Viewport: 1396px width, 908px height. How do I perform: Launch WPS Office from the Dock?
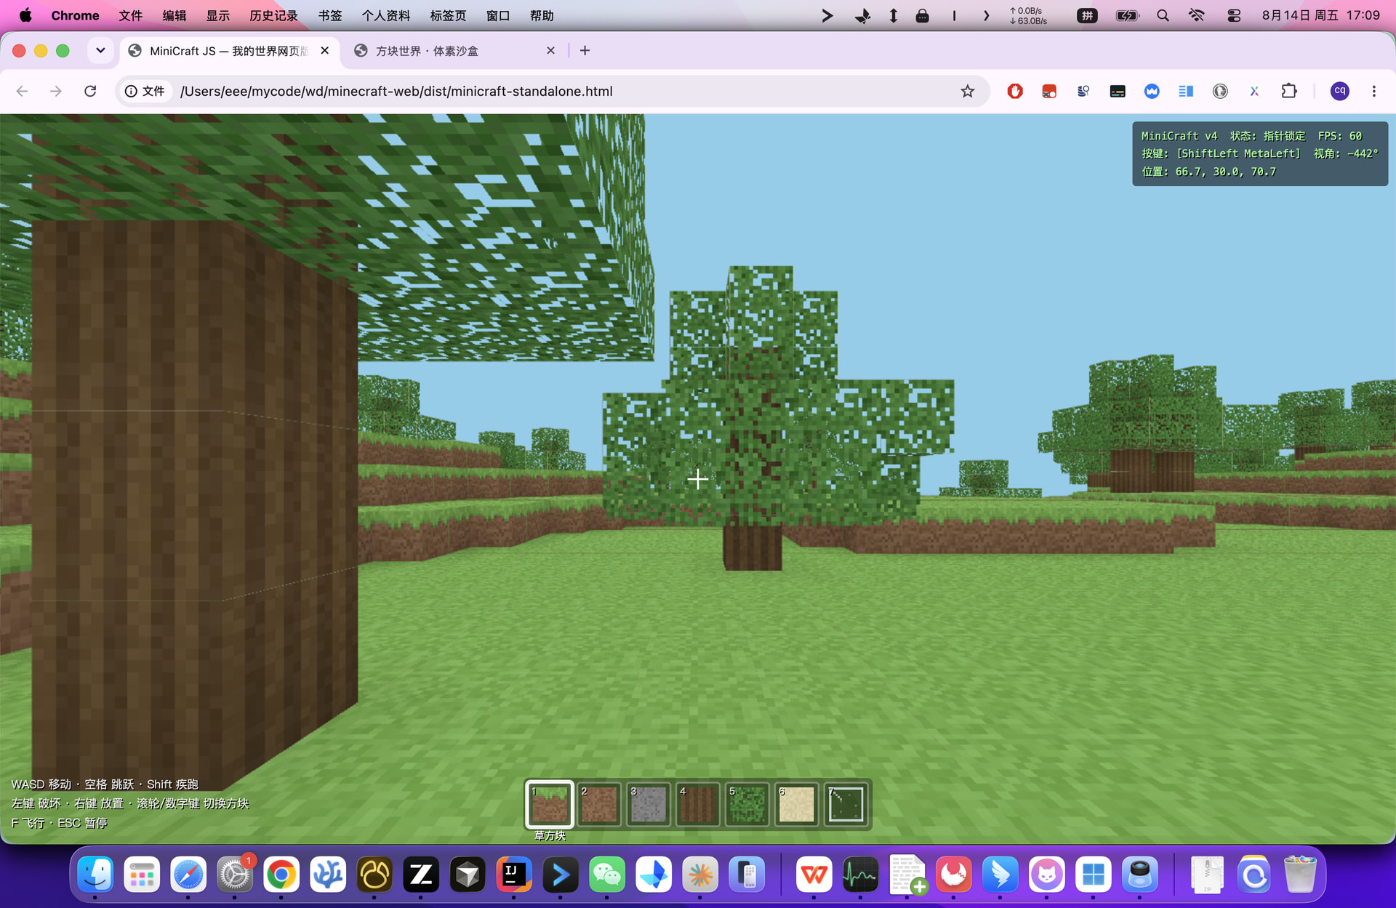tap(814, 874)
